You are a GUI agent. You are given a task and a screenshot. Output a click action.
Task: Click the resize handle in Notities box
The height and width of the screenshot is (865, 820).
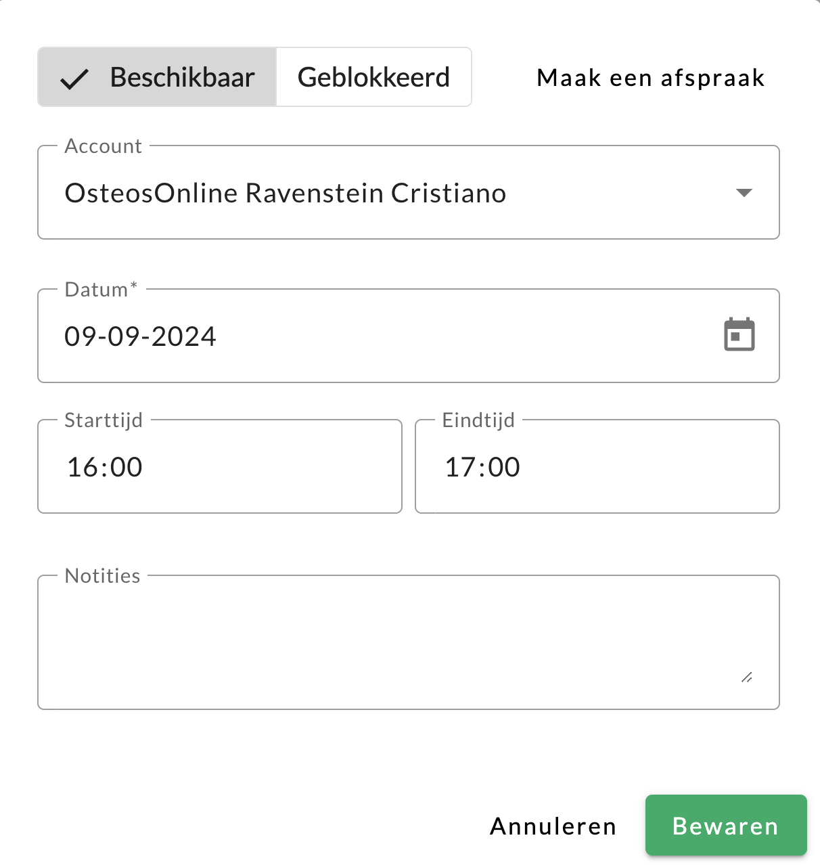pos(747,678)
